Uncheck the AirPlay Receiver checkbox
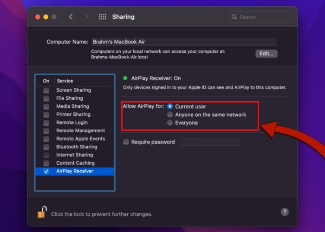Viewport: 325px width, 232px height. pos(46,171)
